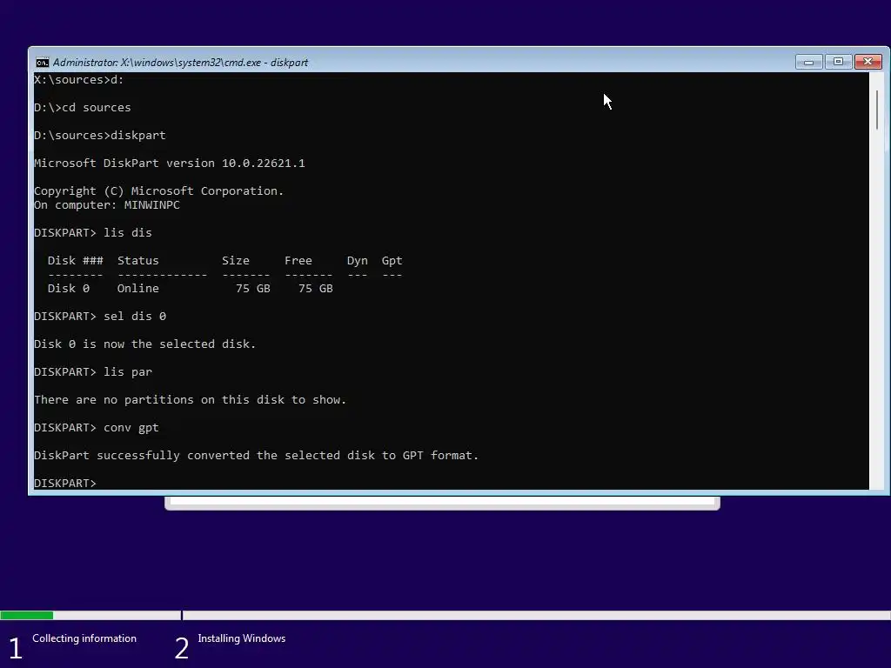This screenshot has width=891, height=668.
Task: Click the 'Copyright (C) Microsoft Corporation.' line
Action: (x=158, y=190)
